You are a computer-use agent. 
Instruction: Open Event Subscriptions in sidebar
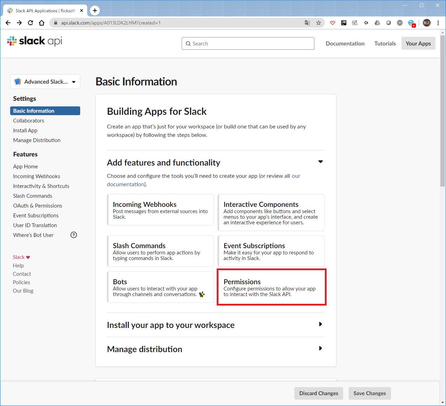pyautogui.click(x=36, y=216)
